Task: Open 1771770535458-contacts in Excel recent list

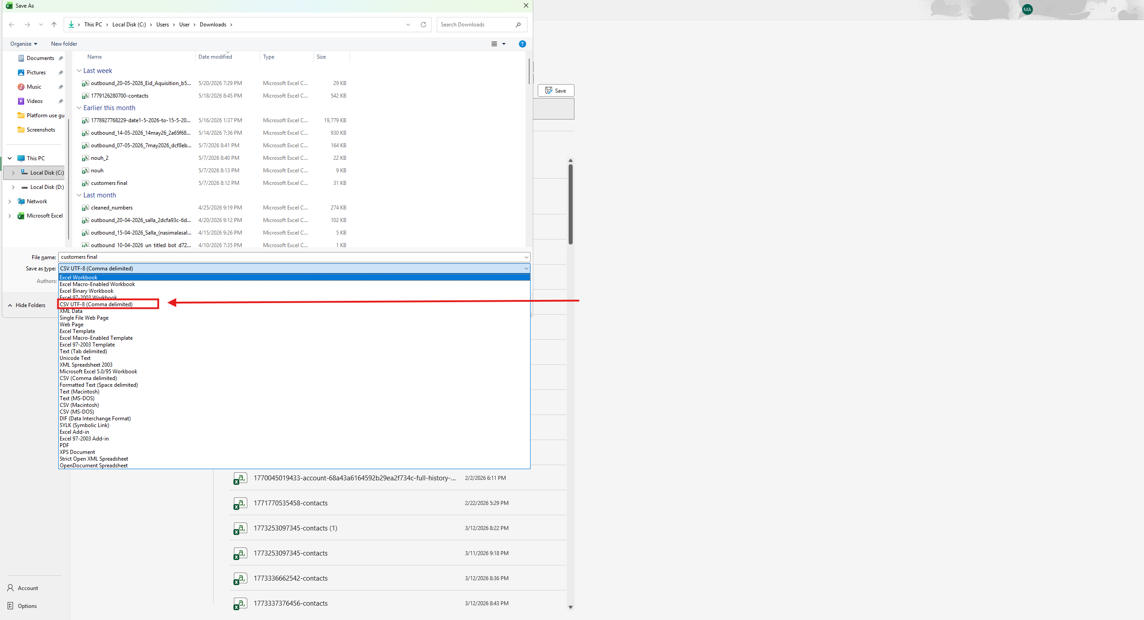Action: (x=398, y=503)
